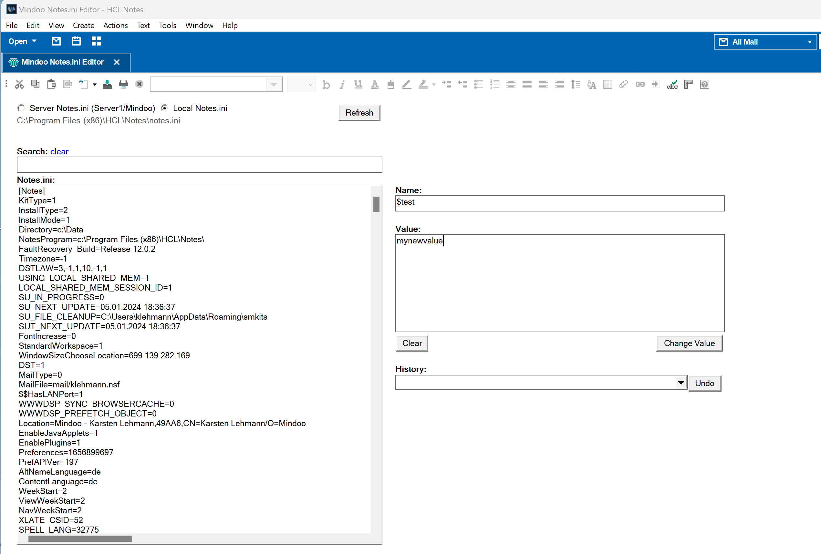
Task: Expand the History dropdown list
Action: pyautogui.click(x=681, y=382)
